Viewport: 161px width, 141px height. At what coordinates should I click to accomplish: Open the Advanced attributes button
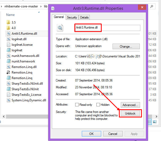pos(130,105)
